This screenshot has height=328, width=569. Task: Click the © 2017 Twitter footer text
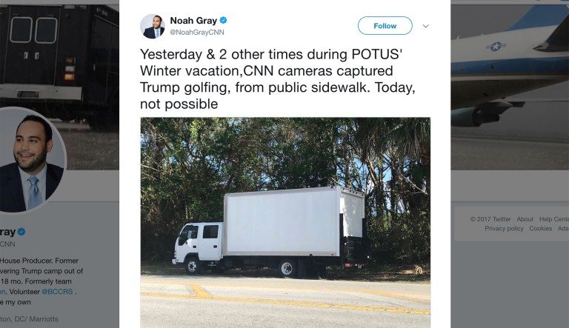490,219
